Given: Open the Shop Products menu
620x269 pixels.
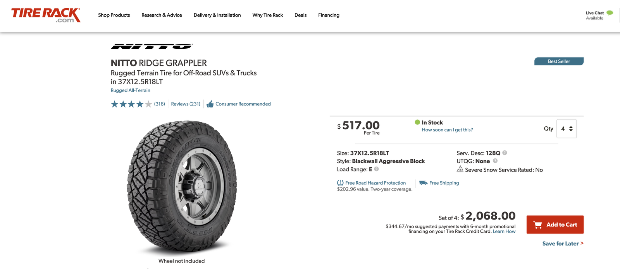Looking at the screenshot, I should click(x=114, y=15).
